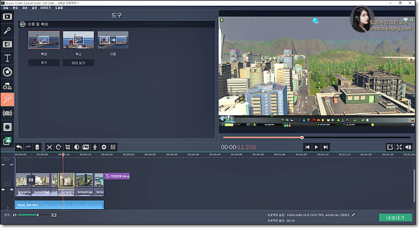Open clip properties gear icon
This screenshot has height=229, width=420.
click(104, 147)
